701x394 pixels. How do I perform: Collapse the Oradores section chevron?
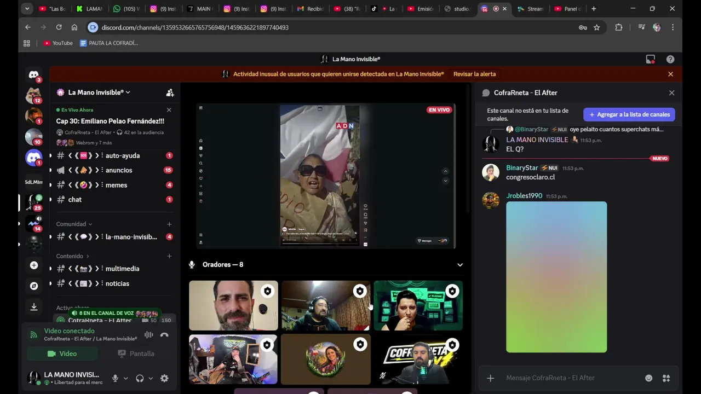460,265
